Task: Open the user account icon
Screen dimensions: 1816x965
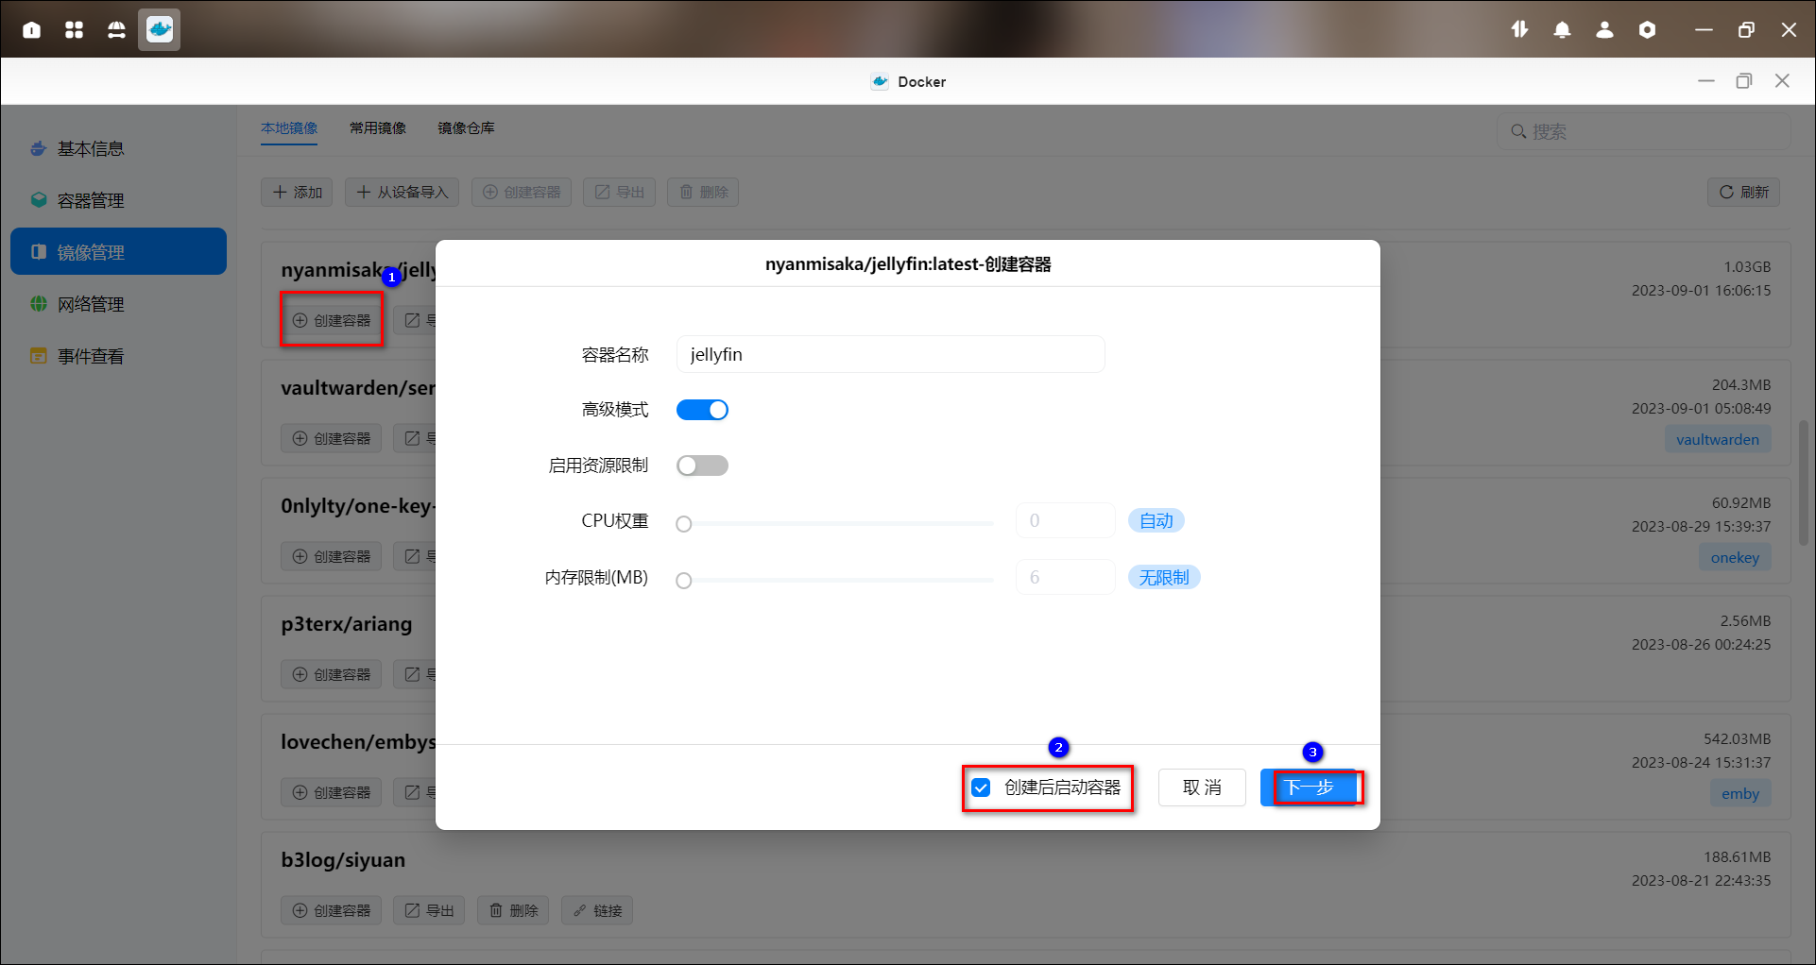Action: pyautogui.click(x=1604, y=29)
